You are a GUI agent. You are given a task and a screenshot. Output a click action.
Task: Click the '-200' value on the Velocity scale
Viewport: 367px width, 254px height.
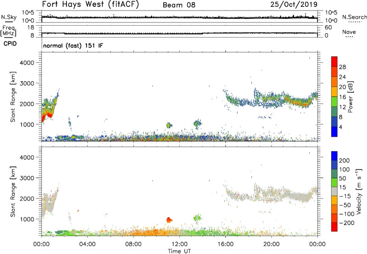tap(346, 223)
